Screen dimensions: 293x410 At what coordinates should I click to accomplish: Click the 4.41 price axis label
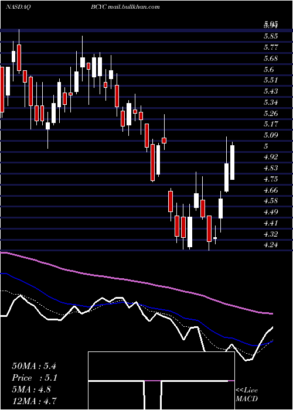pos(271,223)
